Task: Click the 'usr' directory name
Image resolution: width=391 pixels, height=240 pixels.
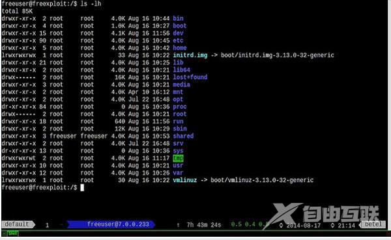Action: [x=178, y=166]
